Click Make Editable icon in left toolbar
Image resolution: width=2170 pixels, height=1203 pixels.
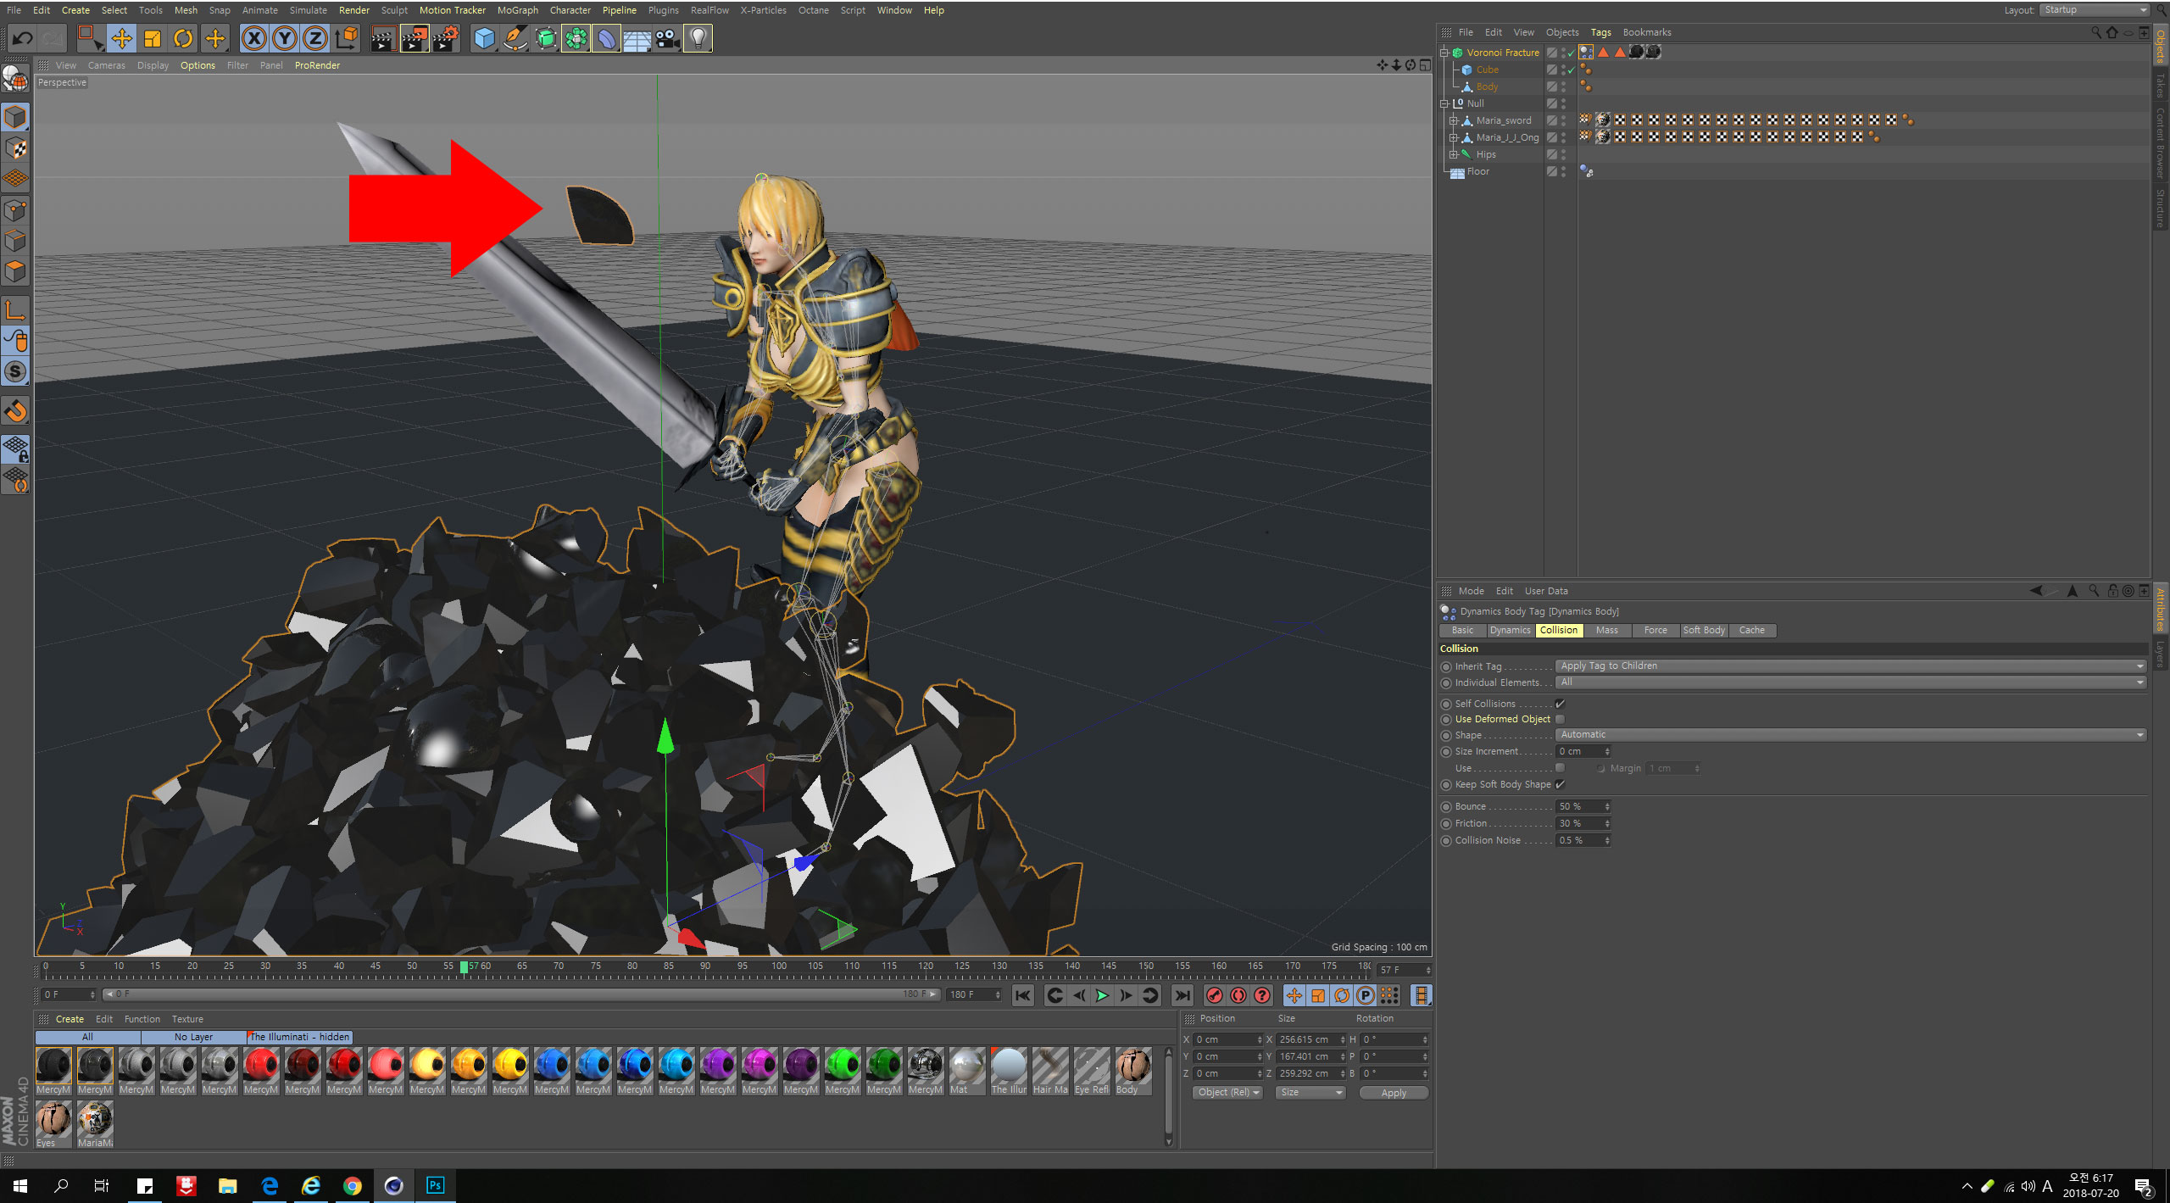click(x=15, y=77)
